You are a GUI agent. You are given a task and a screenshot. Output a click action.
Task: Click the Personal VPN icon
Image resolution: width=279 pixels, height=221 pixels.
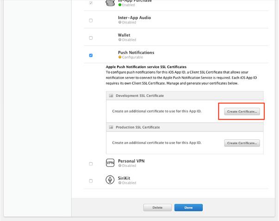110,163
